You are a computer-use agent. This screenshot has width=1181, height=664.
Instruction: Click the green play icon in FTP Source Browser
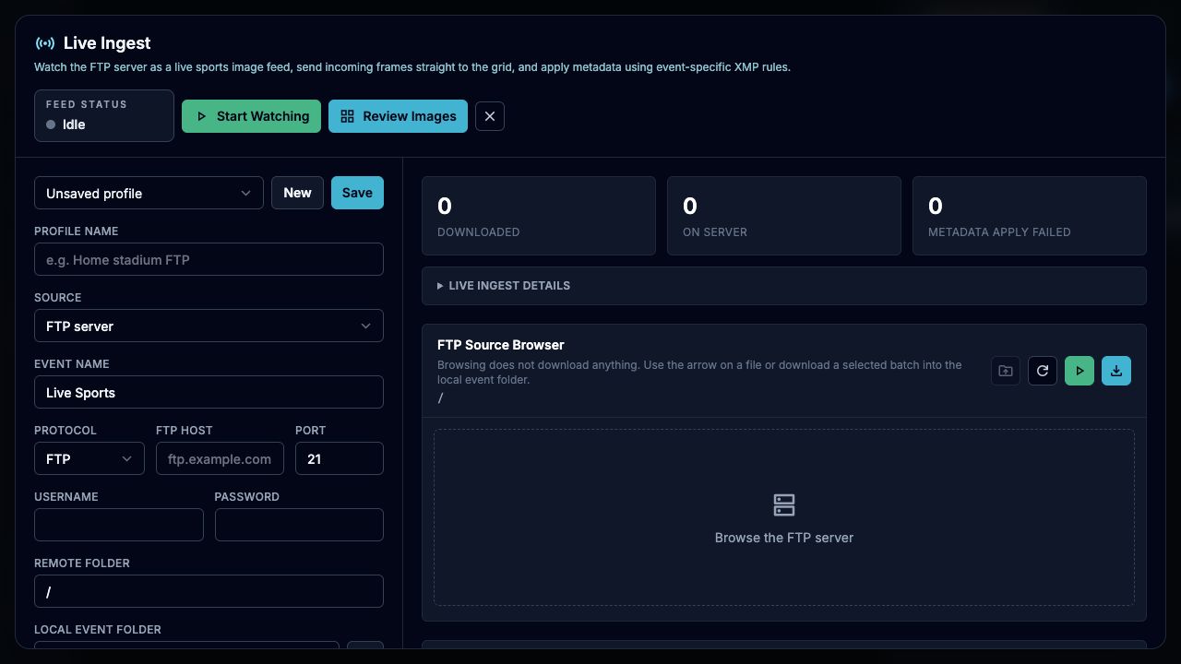(x=1080, y=371)
